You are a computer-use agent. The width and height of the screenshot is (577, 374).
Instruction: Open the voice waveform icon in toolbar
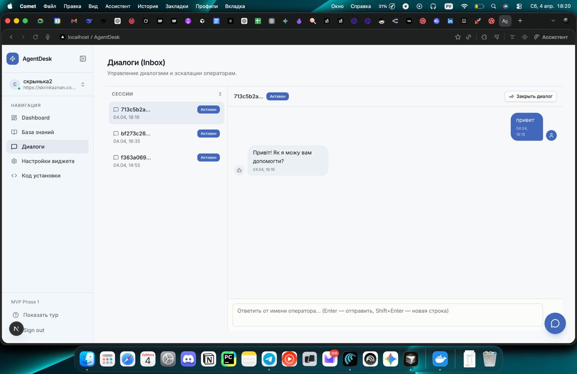click(x=524, y=37)
